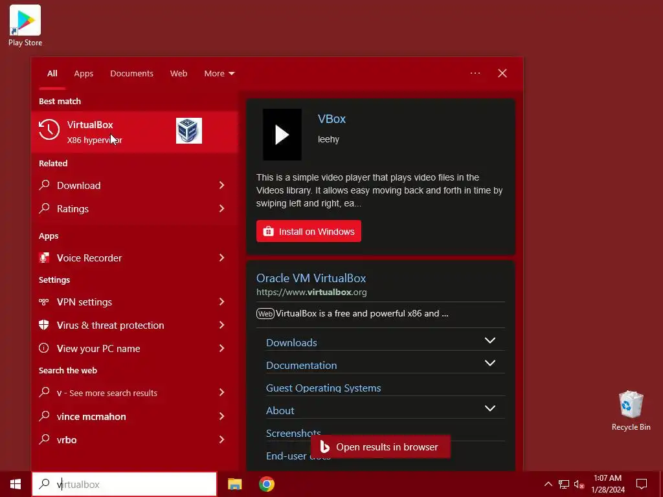Launch File Explorer from the taskbar

[234, 484]
